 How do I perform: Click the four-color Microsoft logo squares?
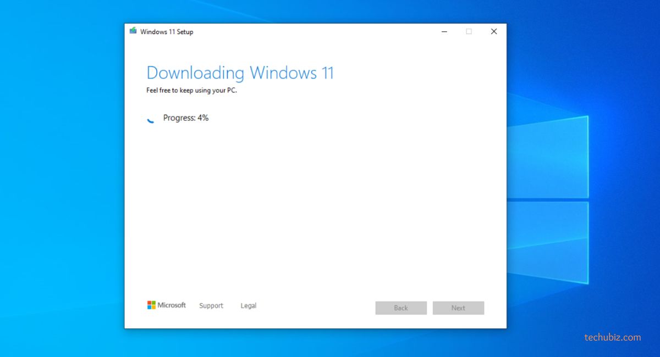pyautogui.click(x=151, y=305)
